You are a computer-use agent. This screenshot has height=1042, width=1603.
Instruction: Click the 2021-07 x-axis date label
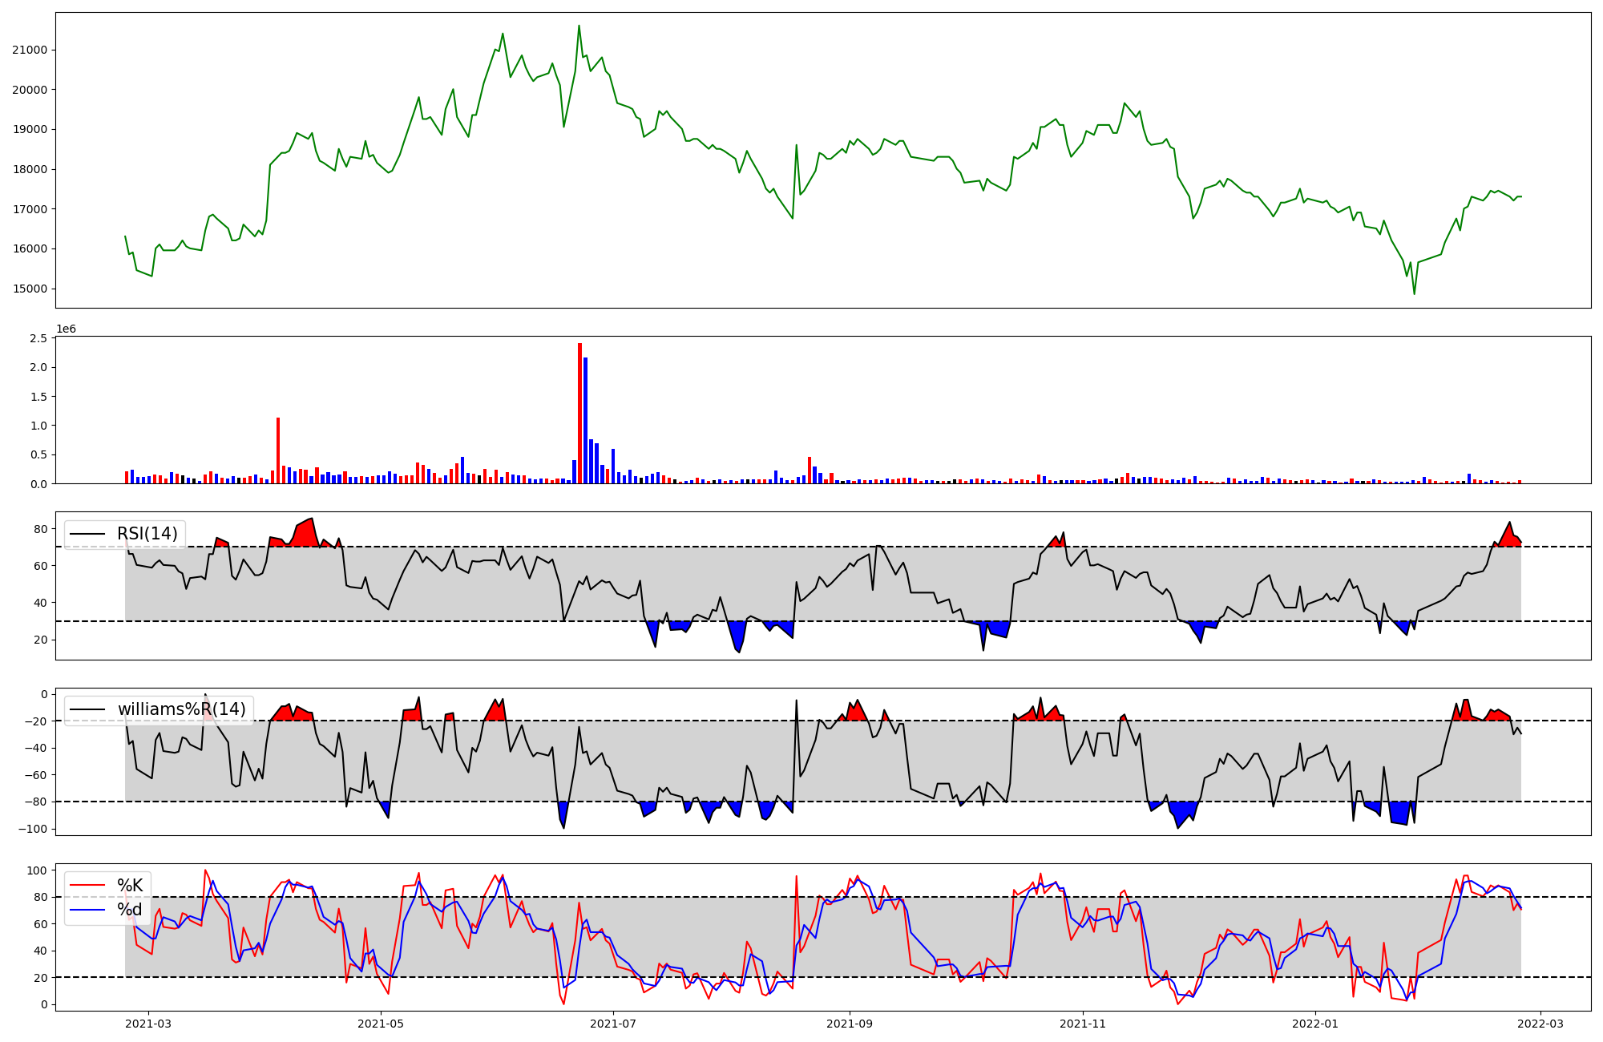coord(613,1024)
